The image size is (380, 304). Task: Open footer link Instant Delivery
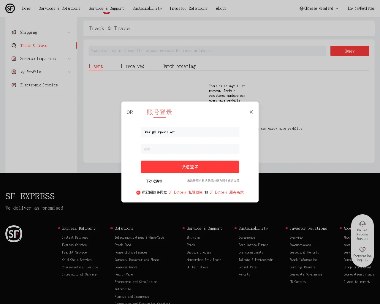tap(75, 237)
